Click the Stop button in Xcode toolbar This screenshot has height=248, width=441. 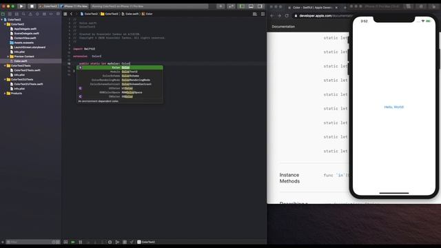pos(32,6)
